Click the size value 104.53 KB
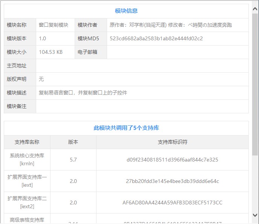259x224 pixels. 51,52
